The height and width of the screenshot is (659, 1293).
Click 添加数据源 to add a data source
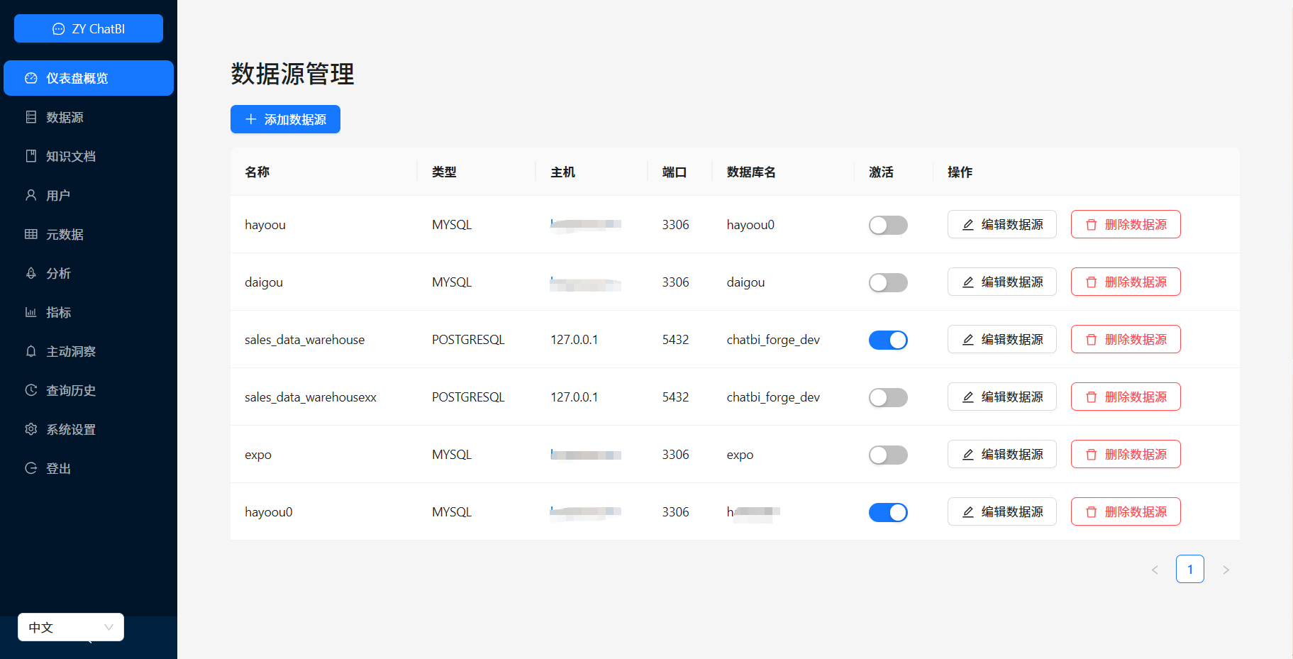click(x=284, y=119)
